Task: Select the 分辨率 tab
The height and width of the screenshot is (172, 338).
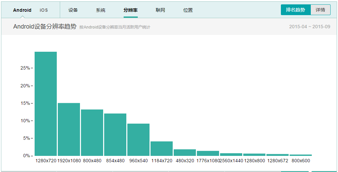Action: (131, 10)
